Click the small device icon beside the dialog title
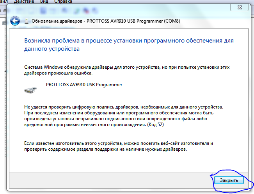 pos(26,21)
